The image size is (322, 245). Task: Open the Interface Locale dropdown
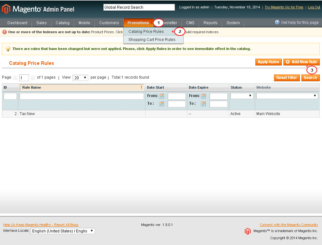click(x=63, y=231)
